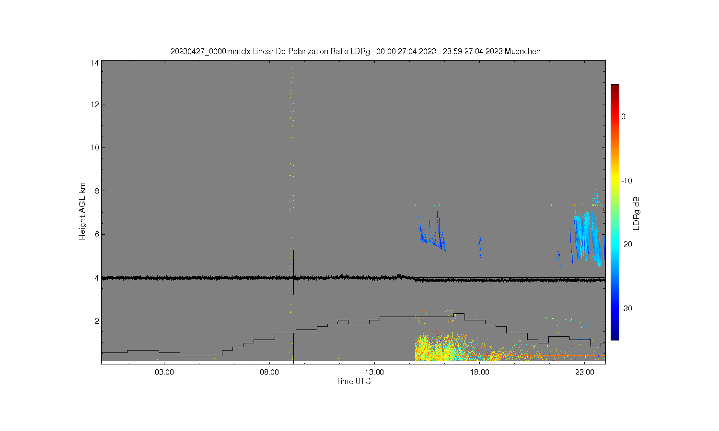Click the 'Height AGL km' axis label
The image size is (719, 431).
82,211
